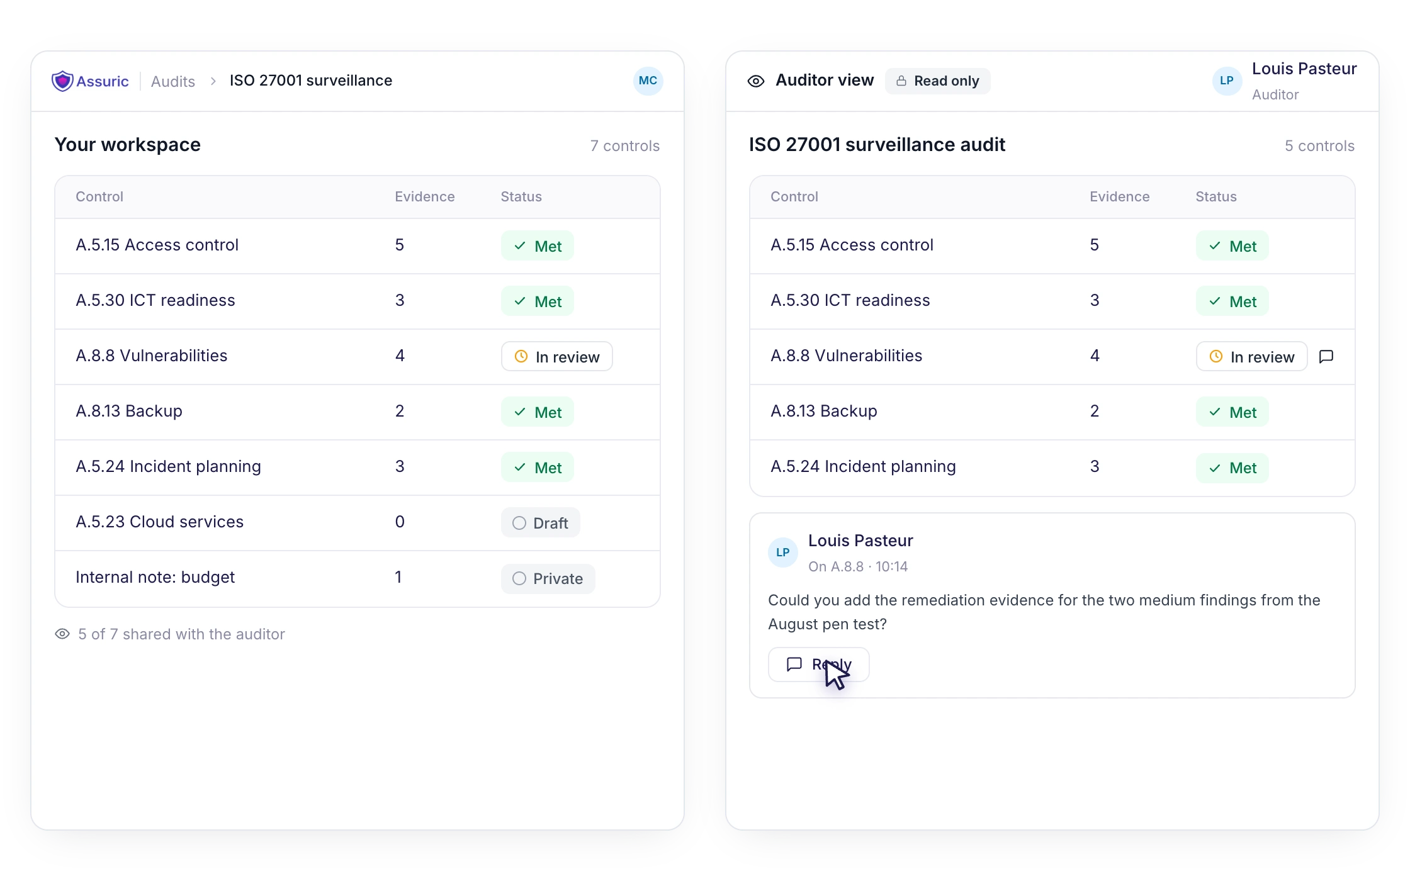
Task: Click the breadcrumb chevron after Audits
Action: (213, 81)
